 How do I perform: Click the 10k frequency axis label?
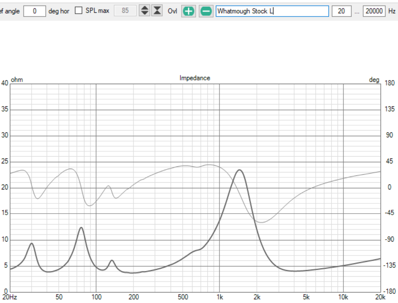click(x=343, y=297)
